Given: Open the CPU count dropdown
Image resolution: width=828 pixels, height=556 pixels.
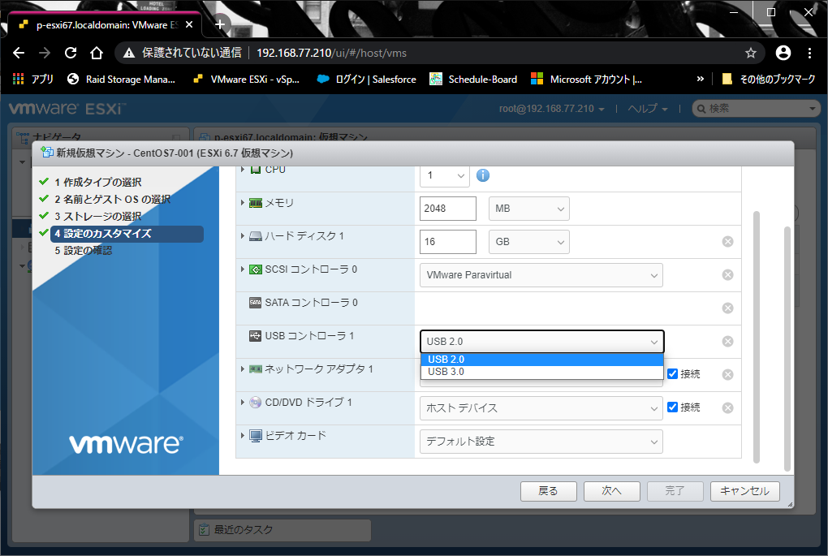Looking at the screenshot, I should tap(445, 175).
